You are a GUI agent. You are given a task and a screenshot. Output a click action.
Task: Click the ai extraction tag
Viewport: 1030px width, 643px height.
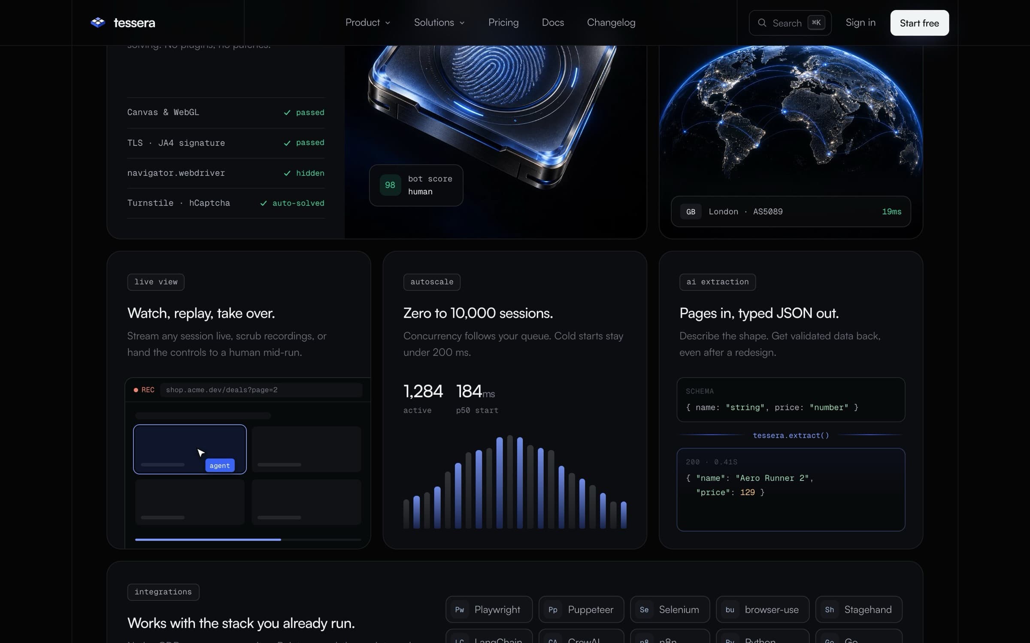718,282
